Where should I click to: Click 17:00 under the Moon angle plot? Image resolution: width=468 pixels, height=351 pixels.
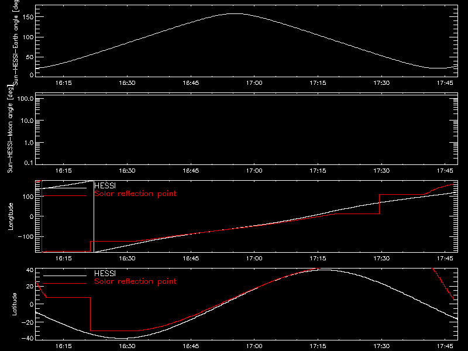click(x=254, y=170)
